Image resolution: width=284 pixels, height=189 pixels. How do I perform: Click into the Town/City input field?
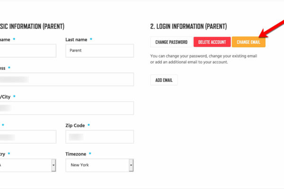tap(67, 108)
